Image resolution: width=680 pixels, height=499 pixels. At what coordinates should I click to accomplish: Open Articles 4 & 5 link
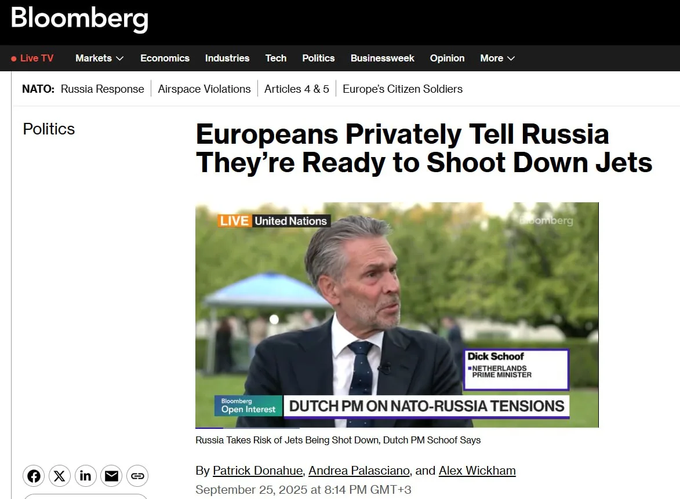(296, 89)
